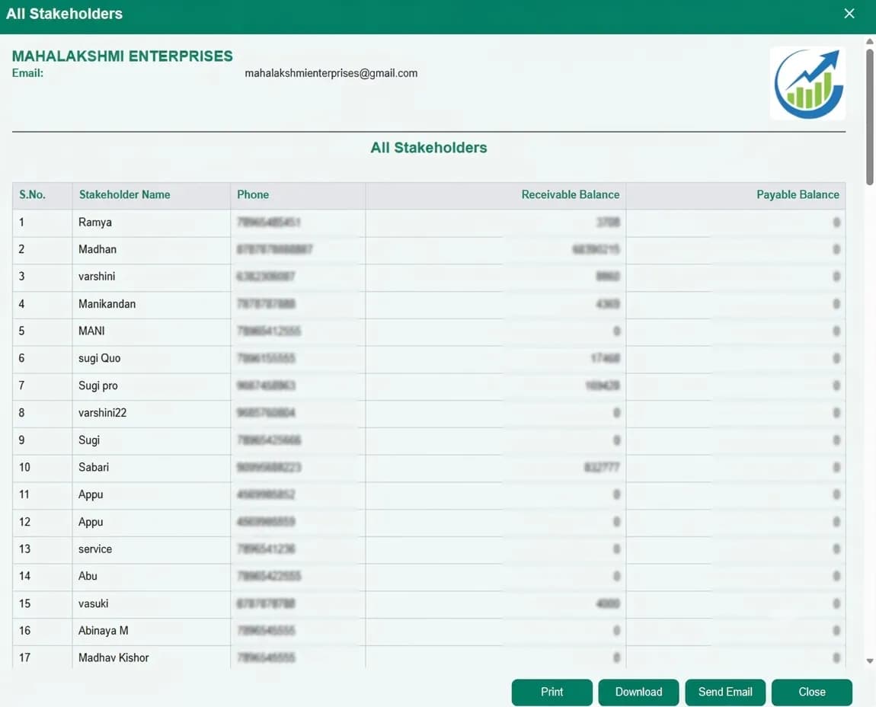876x707 pixels.
Task: Select stakeholder name MANI
Action: click(91, 331)
